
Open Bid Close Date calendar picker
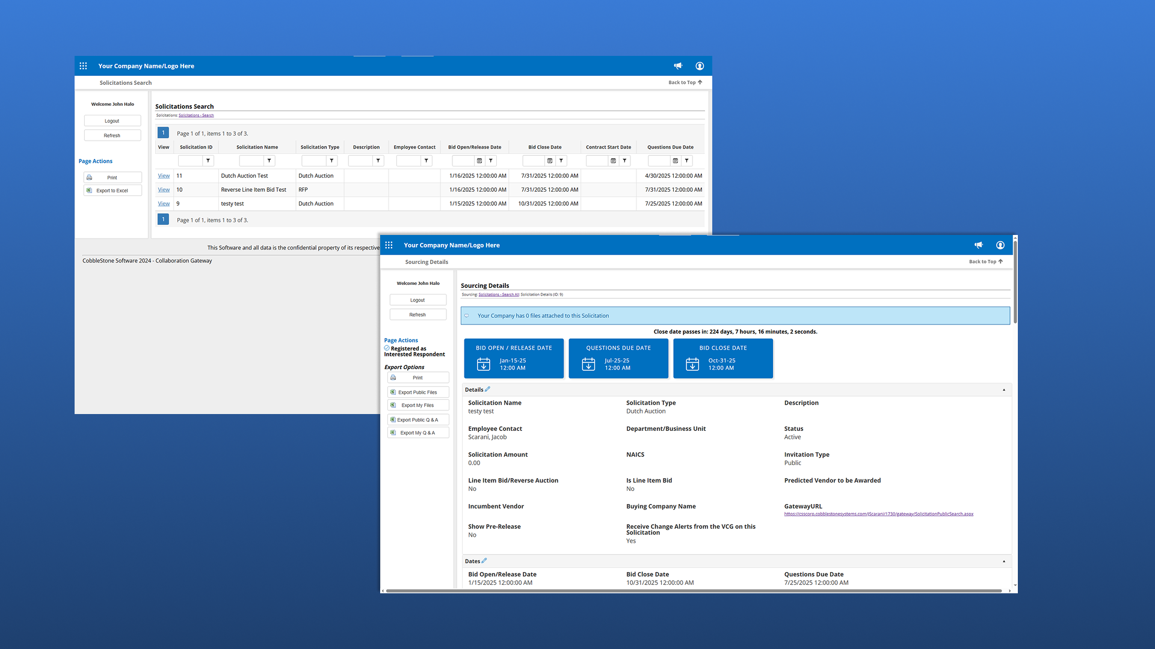(550, 161)
